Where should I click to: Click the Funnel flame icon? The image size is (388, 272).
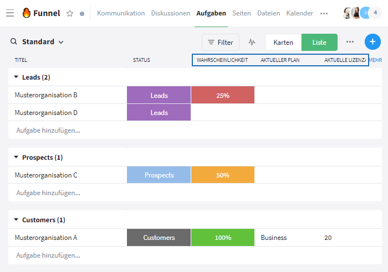[27, 13]
